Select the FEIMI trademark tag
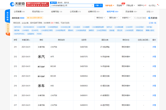 click(39, 34)
